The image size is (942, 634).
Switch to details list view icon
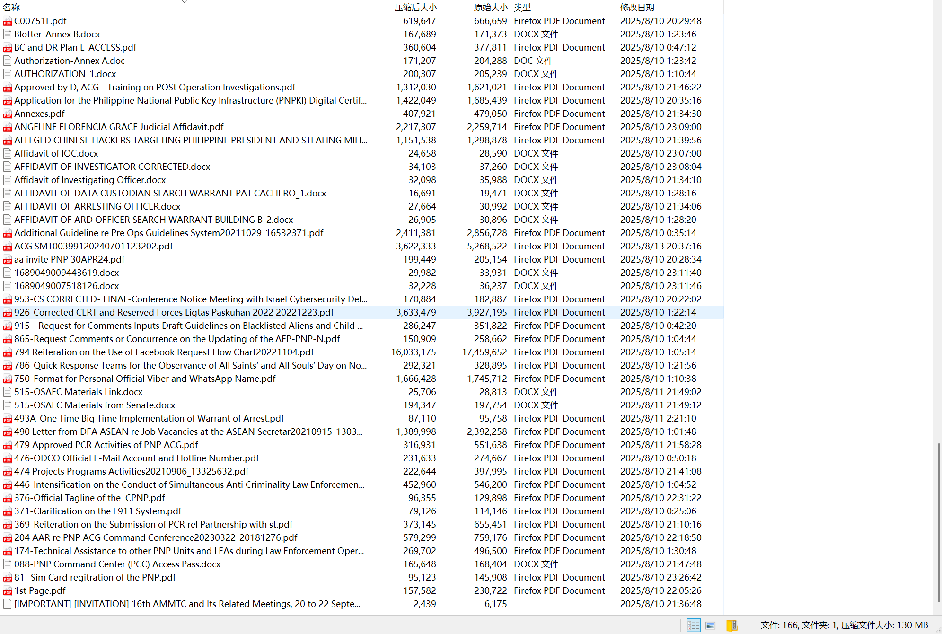(693, 625)
